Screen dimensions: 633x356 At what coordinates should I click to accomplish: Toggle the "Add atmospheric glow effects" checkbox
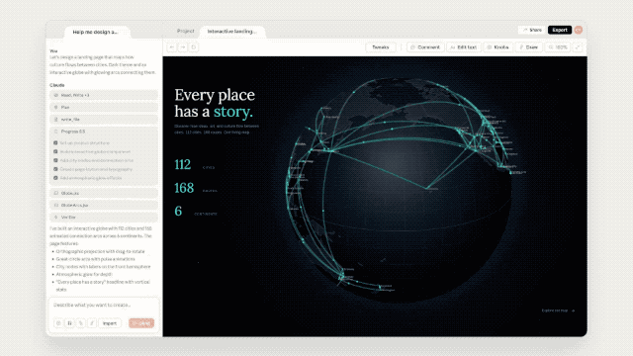[x=55, y=178]
